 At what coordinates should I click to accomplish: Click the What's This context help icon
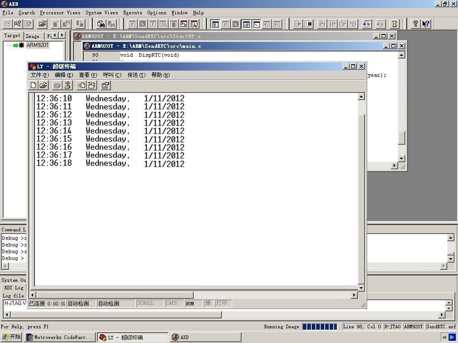click(426, 24)
